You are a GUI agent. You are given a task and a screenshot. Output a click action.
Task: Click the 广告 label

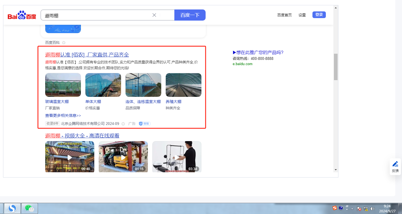point(132,124)
